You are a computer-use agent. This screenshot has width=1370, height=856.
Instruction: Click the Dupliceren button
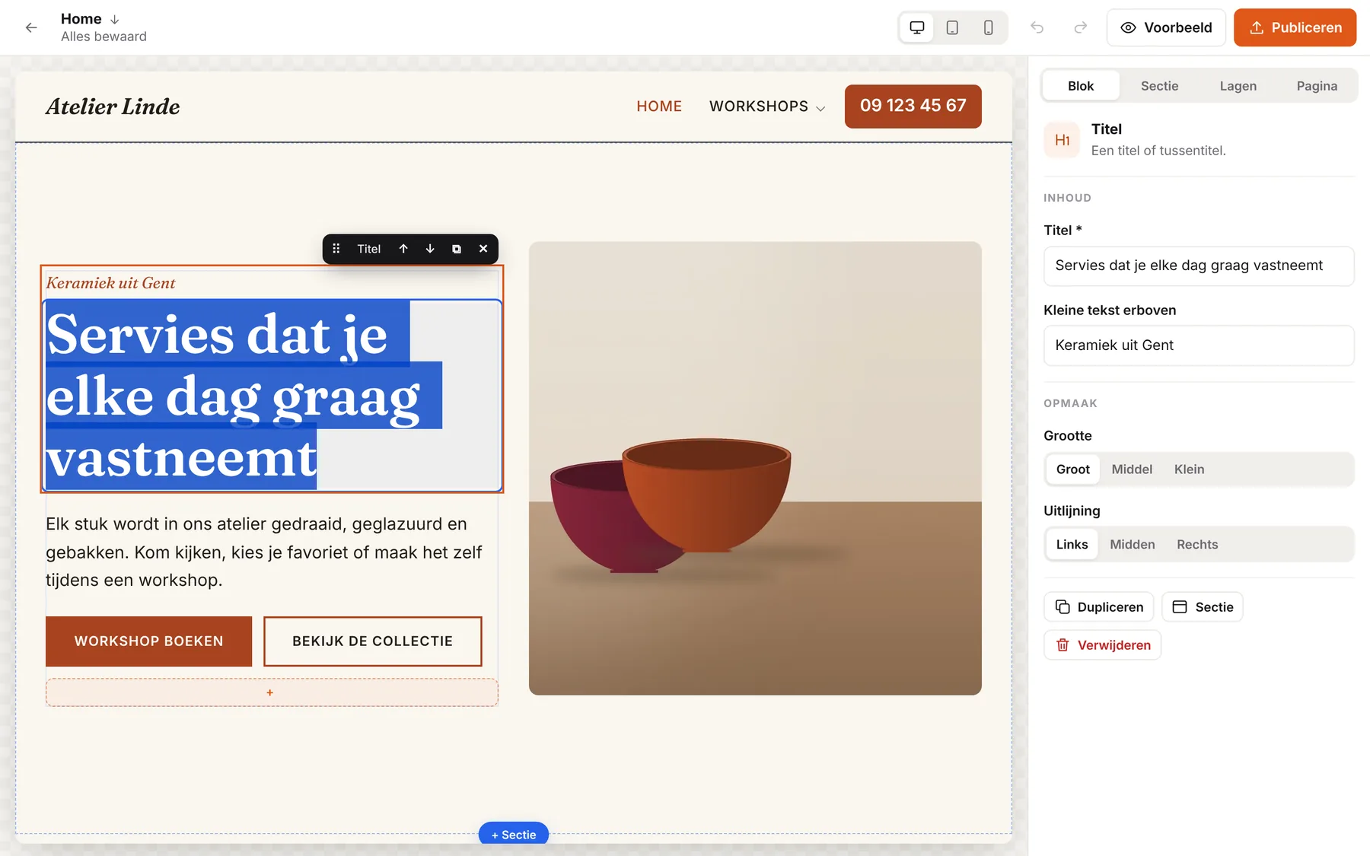point(1099,607)
